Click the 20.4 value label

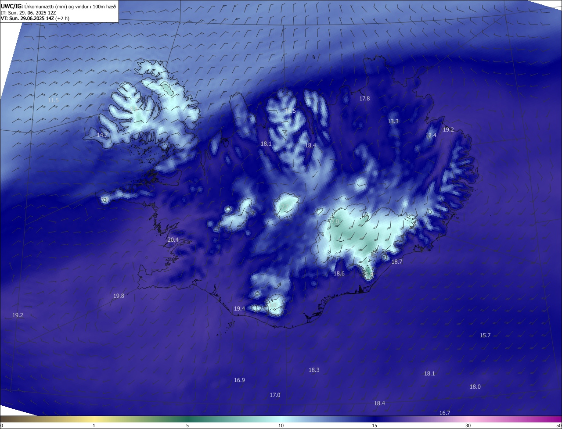click(173, 240)
